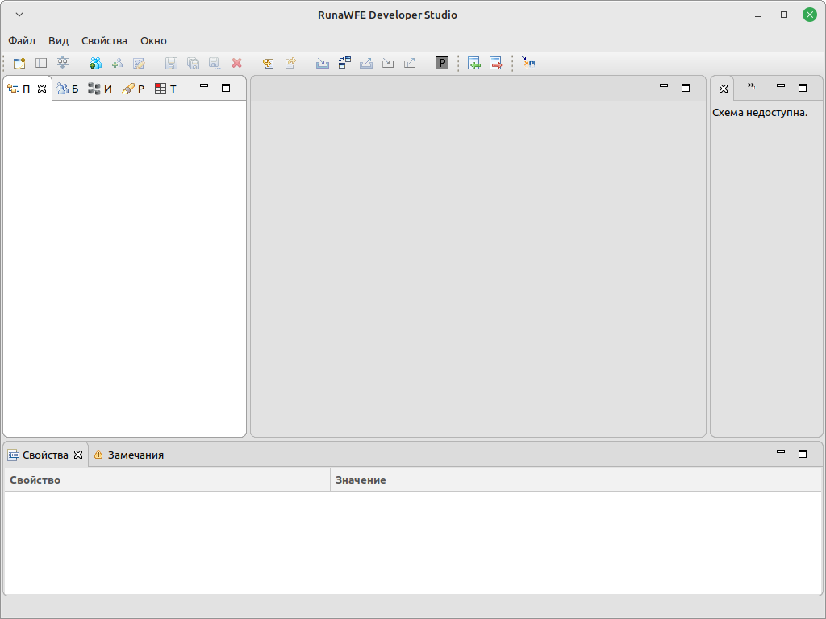Open the Файл menu

pyautogui.click(x=22, y=40)
